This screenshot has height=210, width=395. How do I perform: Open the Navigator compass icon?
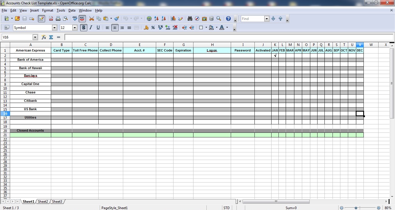click(197, 19)
